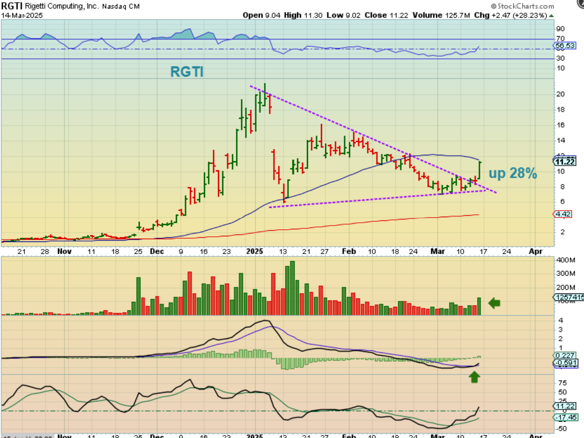Viewport: 584px width, 438px height.
Task: Click the 14 price axis label
Action: (x=561, y=140)
